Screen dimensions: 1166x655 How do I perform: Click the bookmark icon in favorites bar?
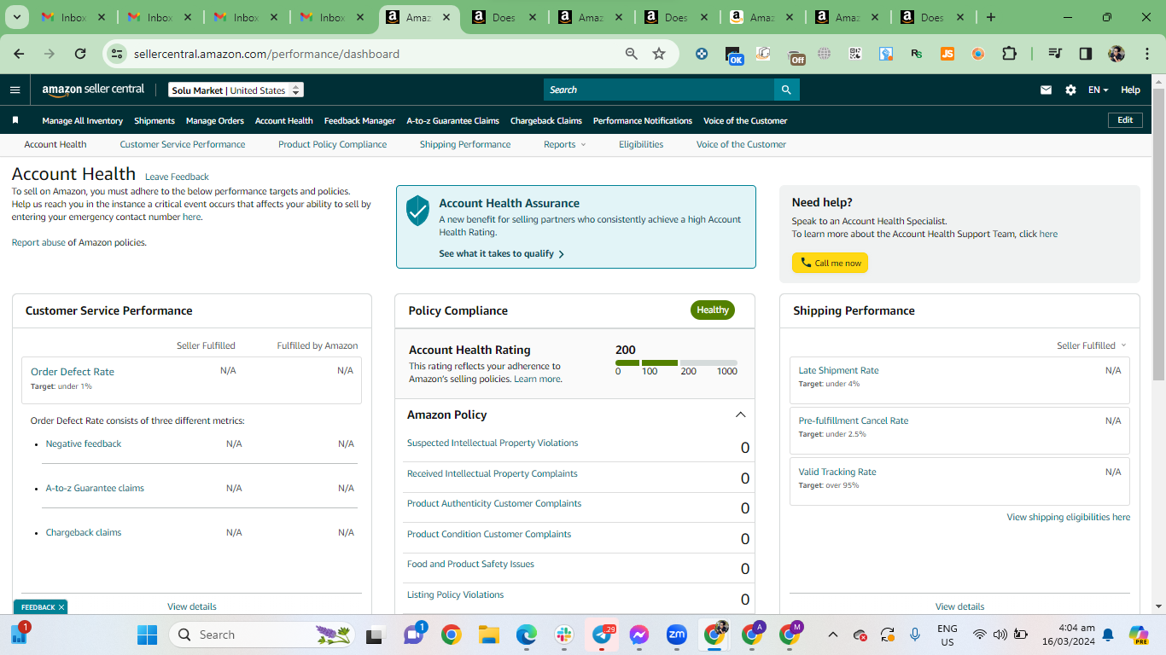(15, 120)
